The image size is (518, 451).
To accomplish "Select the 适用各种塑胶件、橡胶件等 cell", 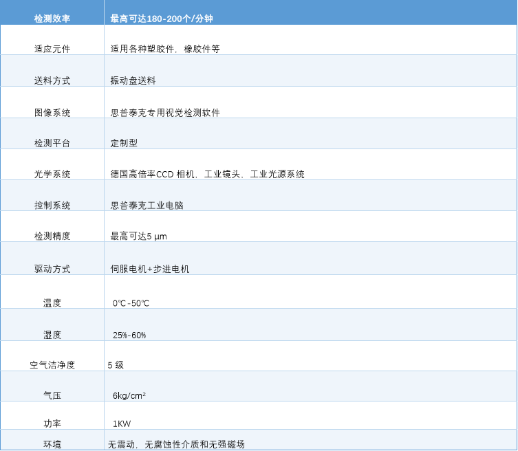I will pyautogui.click(x=165, y=49).
